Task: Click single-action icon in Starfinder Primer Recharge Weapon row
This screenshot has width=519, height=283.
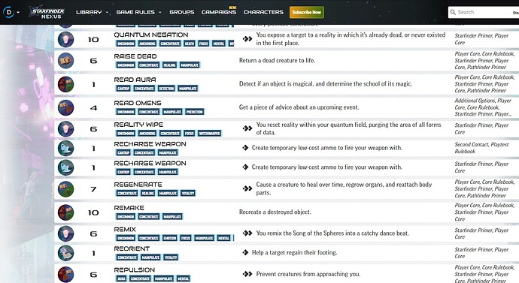Action: click(245, 167)
